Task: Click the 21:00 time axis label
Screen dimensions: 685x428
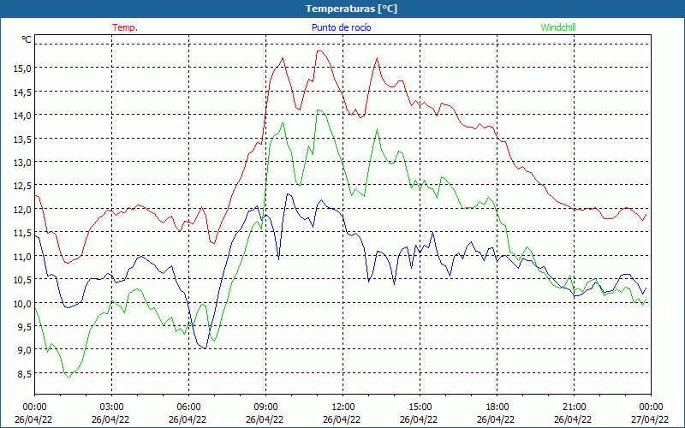Action: pyautogui.click(x=574, y=407)
